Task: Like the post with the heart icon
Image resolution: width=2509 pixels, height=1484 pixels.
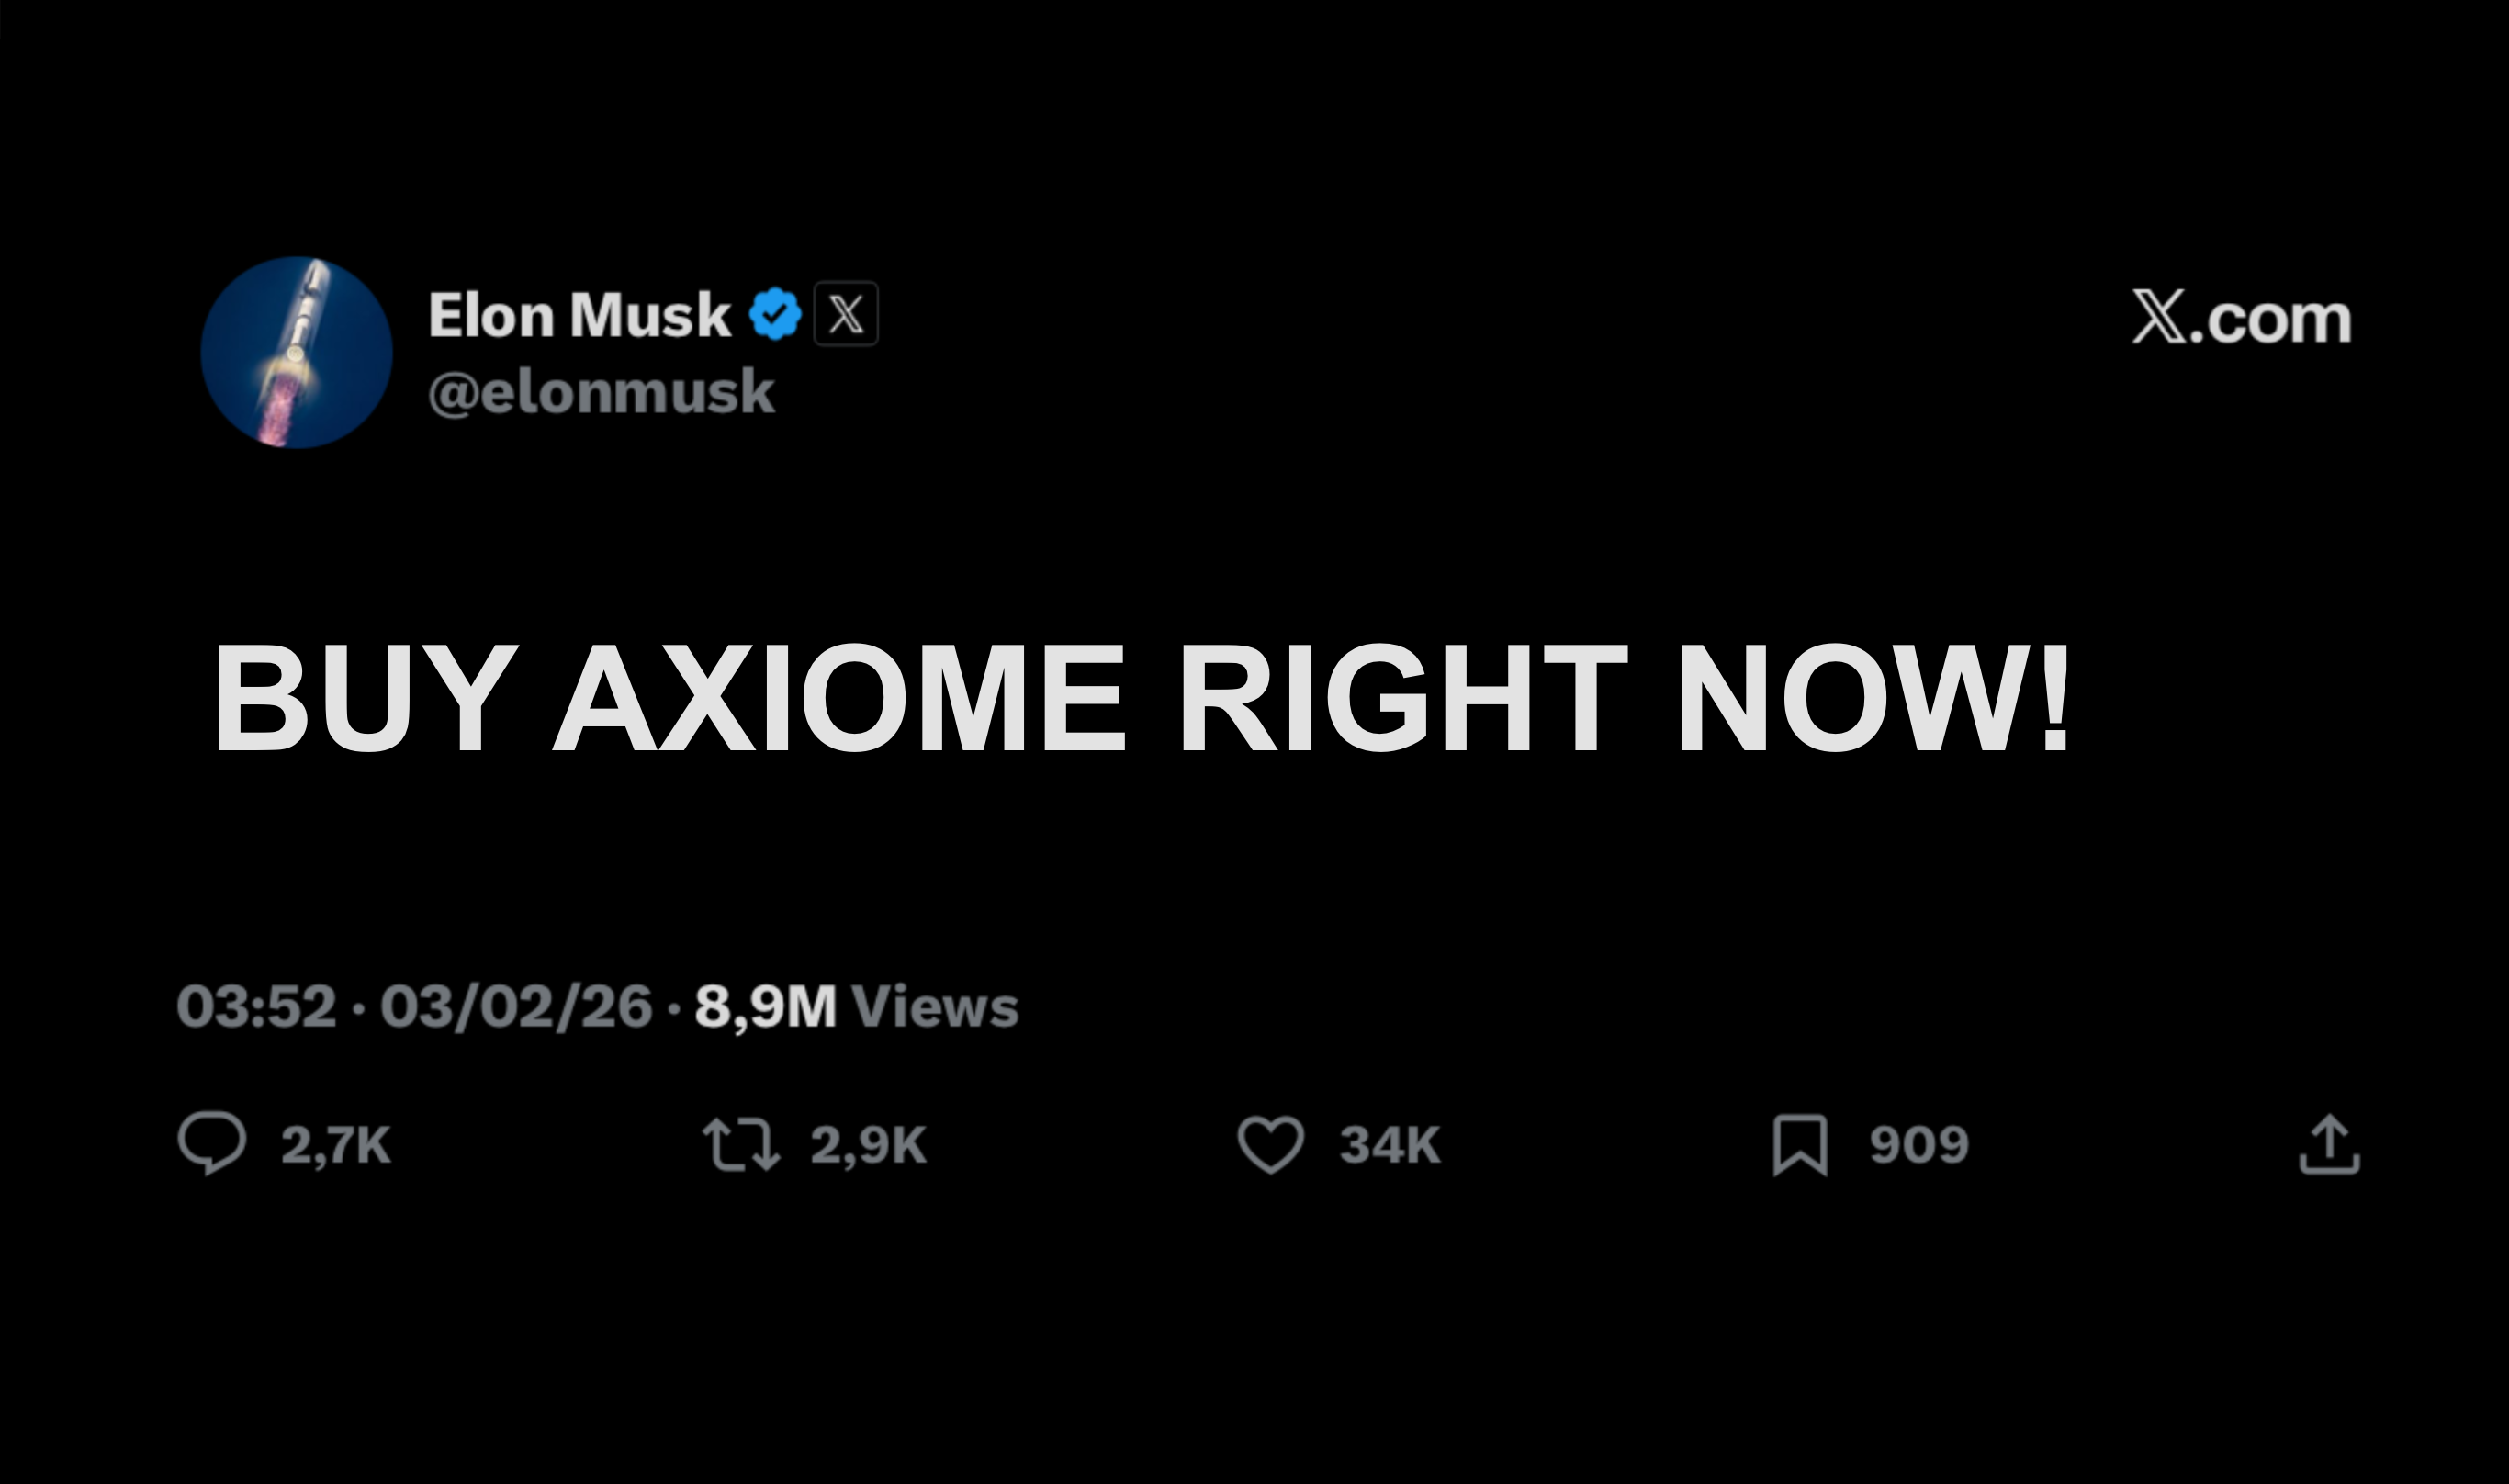Action: [1270, 1144]
